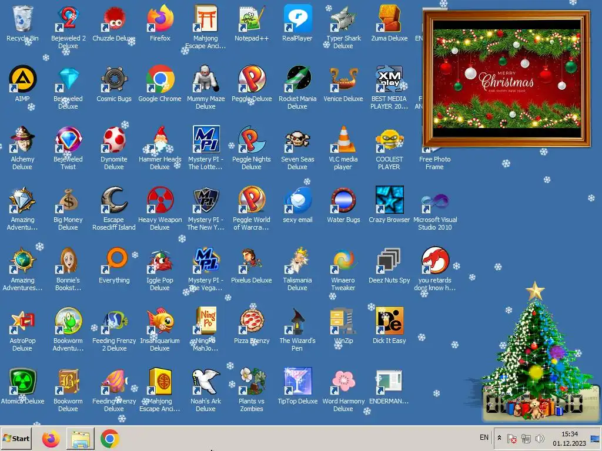Select the Mummy Maze Deluxe icon

[205, 79]
